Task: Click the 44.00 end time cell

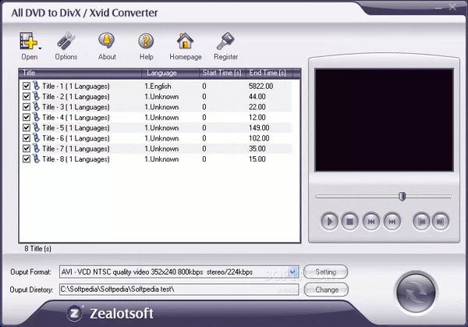Action: coord(257,97)
